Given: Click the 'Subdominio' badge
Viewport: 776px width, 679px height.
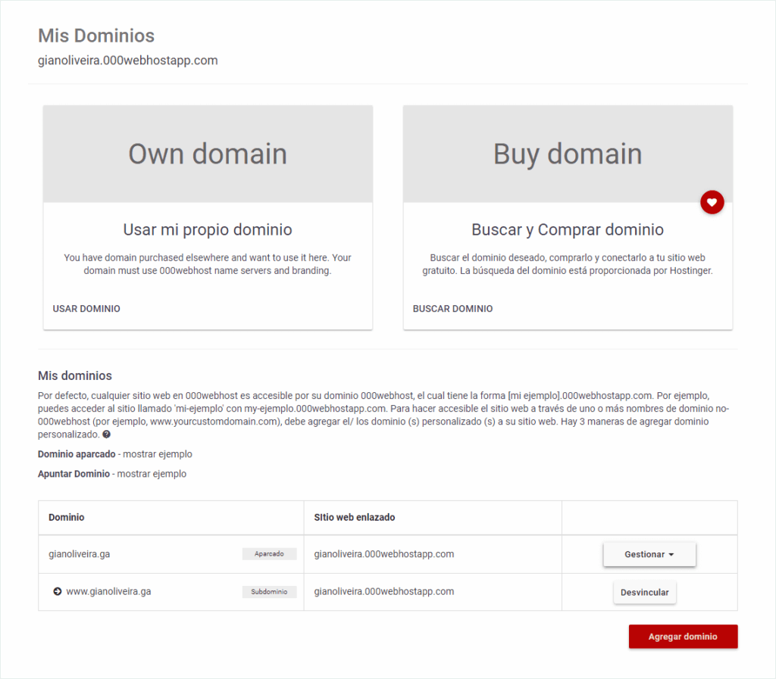Looking at the screenshot, I should (269, 591).
